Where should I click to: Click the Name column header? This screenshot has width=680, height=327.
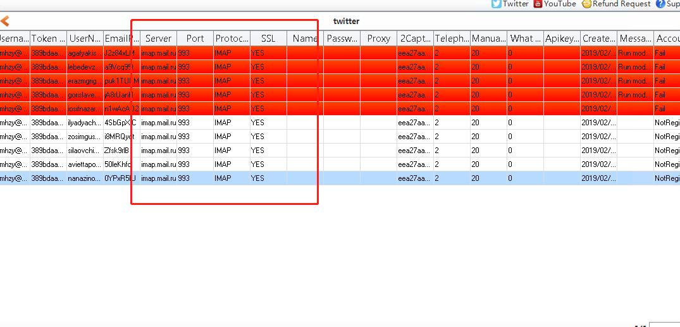(x=305, y=39)
